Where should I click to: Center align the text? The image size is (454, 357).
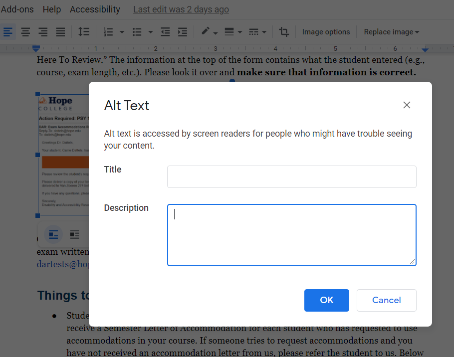click(25, 31)
